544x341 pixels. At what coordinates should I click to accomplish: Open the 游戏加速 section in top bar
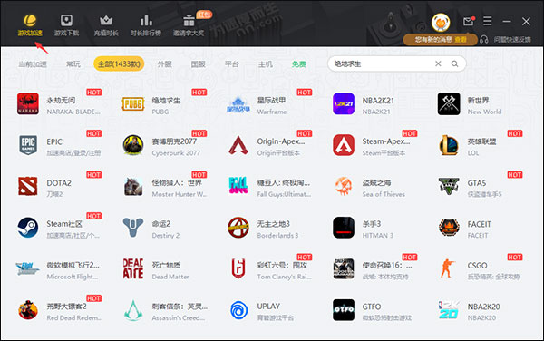(30, 25)
